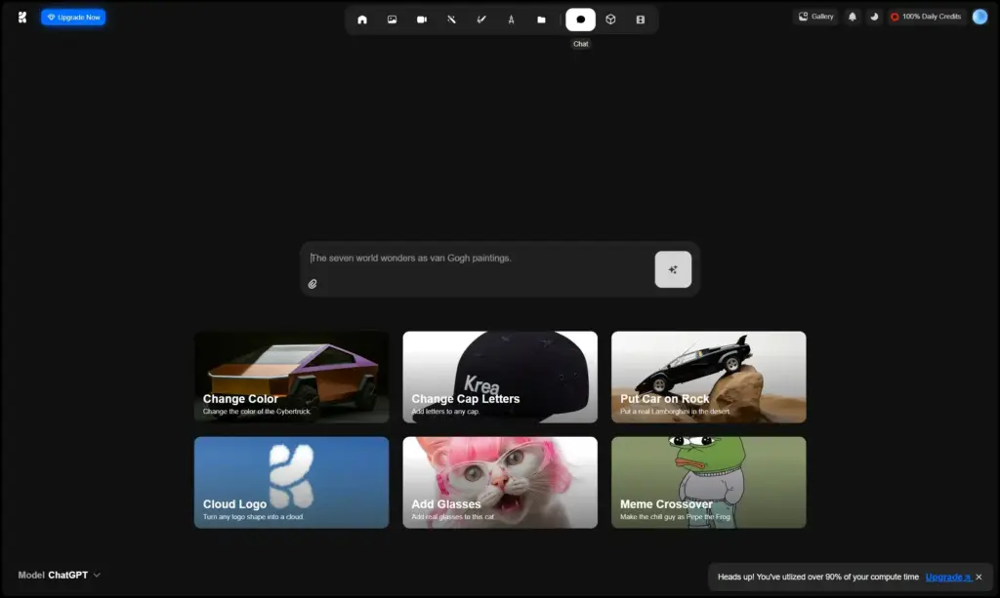Screen dimensions: 1000x598
Task: Select the Put Car on Rock card
Action: [709, 377]
